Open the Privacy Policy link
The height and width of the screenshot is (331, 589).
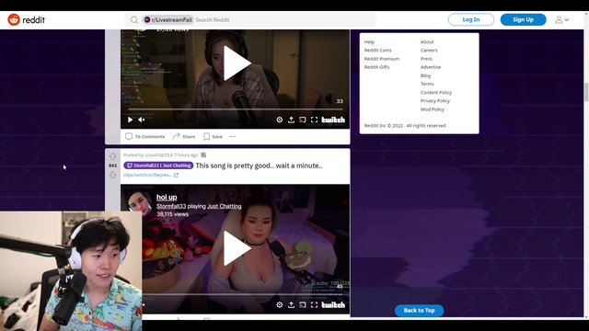click(x=435, y=101)
